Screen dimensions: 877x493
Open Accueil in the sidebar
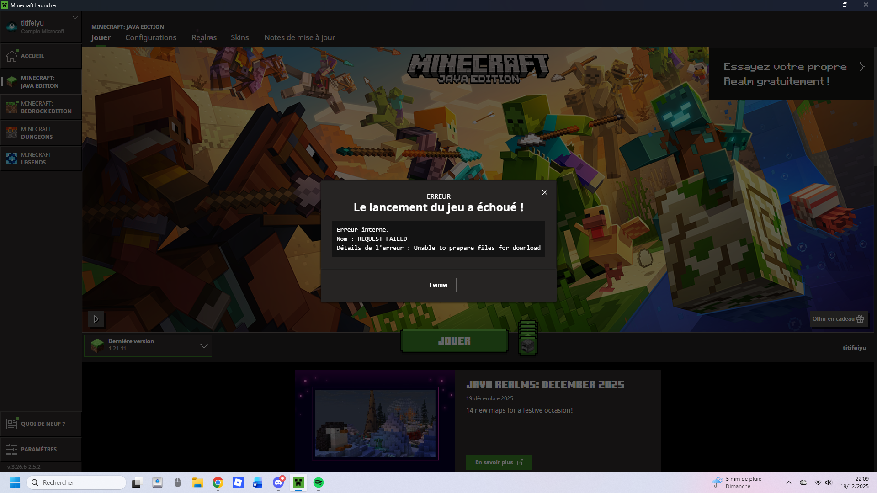tap(41, 56)
